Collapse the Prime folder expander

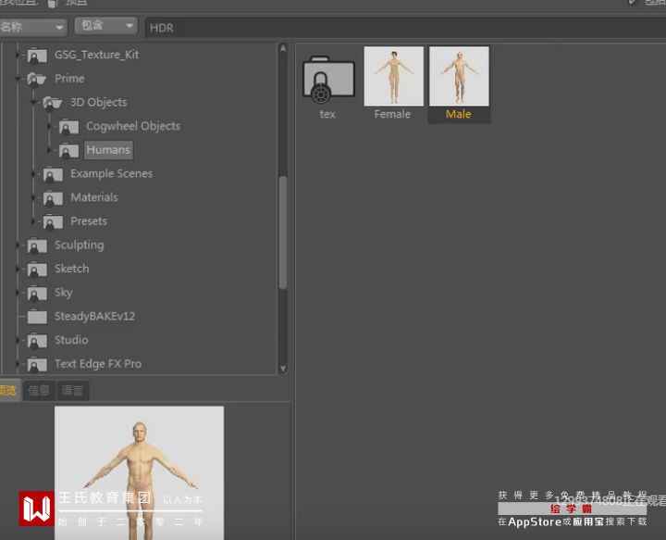pyautogui.click(x=18, y=79)
